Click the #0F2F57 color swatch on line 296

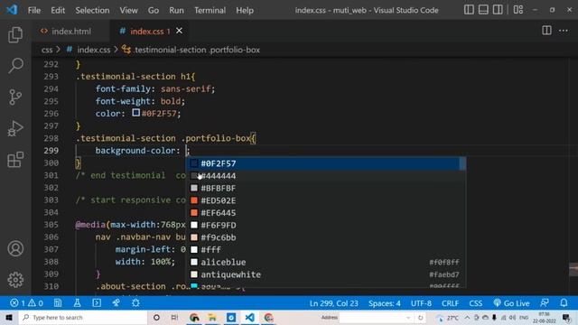135,113
